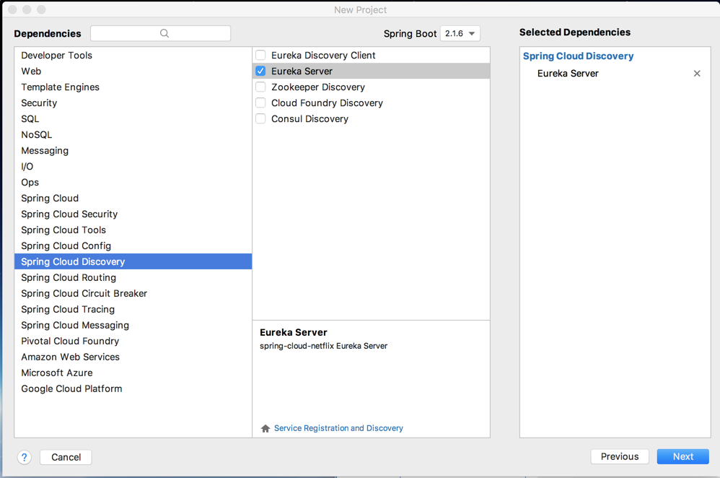Tick the Zookeeper Discovery checkbox
The width and height of the screenshot is (720, 478).
click(x=260, y=87)
